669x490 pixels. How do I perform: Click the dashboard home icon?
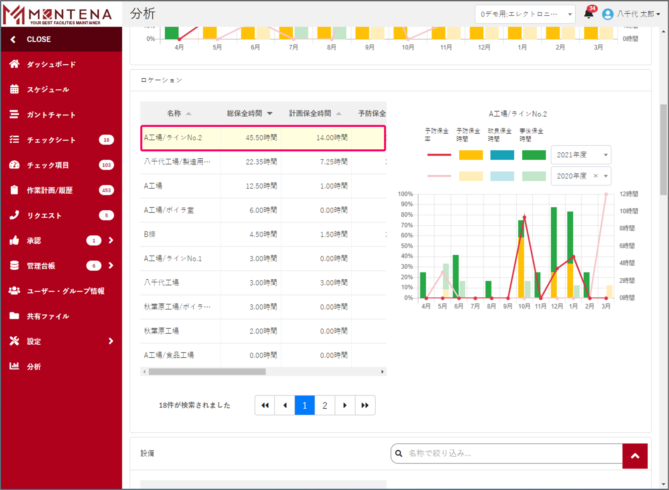point(14,64)
